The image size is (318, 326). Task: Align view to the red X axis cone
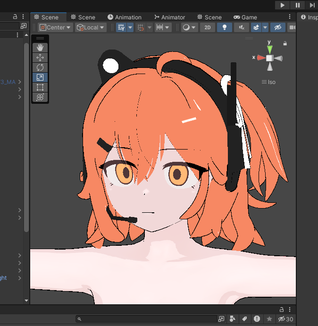tap(261, 58)
